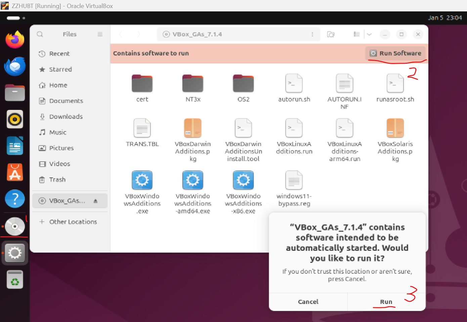Select the TRANS.TBL file
Image resolution: width=467 pixels, height=322 pixels.
[142, 133]
